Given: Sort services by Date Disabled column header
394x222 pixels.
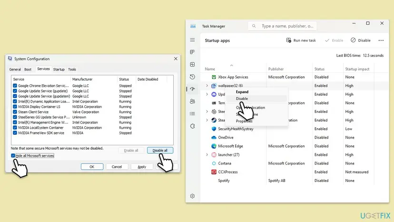Looking at the screenshot, I should [148, 79].
